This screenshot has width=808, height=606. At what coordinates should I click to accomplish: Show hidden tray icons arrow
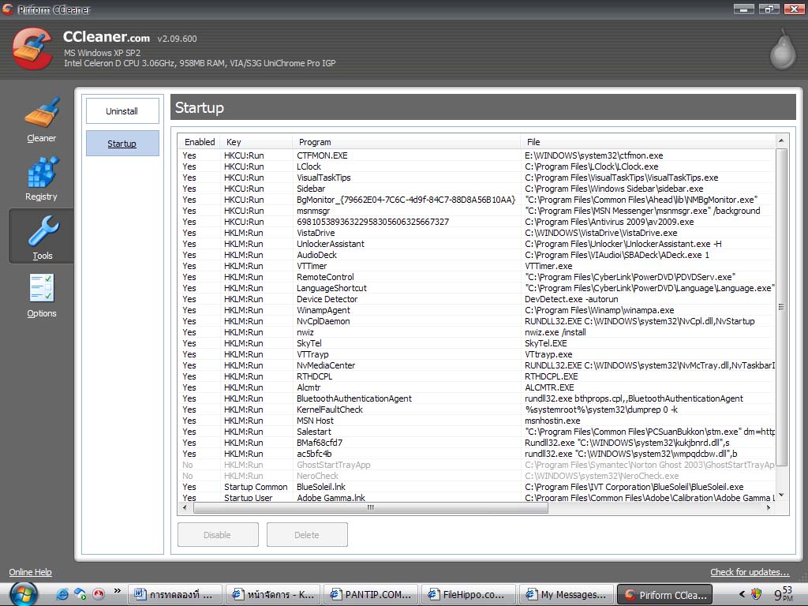pos(742,594)
